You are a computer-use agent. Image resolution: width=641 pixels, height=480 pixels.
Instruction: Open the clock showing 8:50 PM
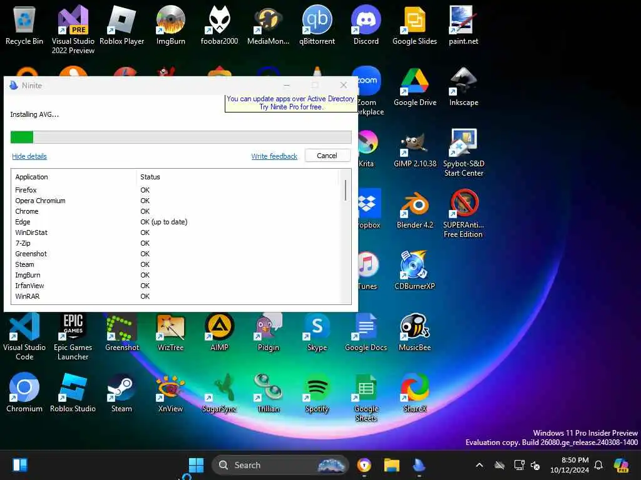tap(570, 465)
